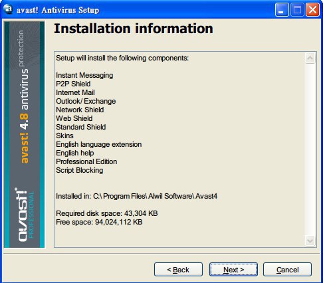Click the 'Installation information' heading
The image size is (323, 283).
(134, 29)
